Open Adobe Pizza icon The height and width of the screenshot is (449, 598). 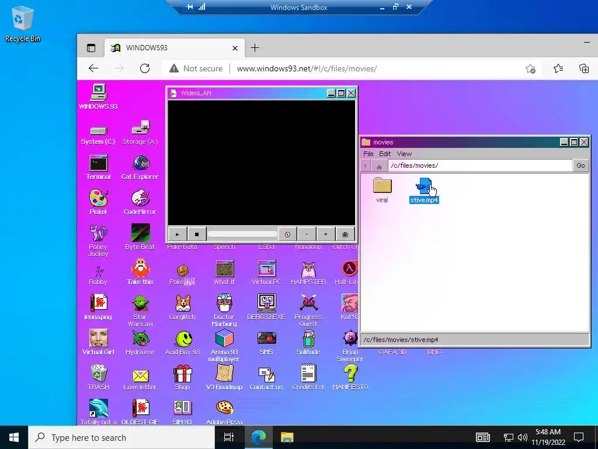tap(224, 407)
